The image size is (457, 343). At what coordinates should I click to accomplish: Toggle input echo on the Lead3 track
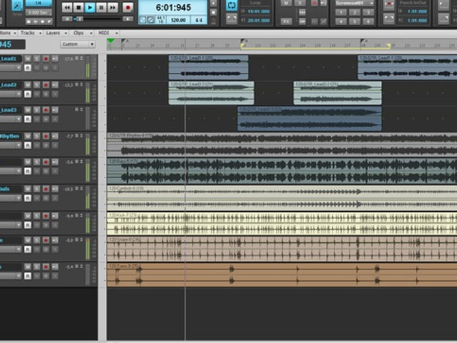pos(55,110)
